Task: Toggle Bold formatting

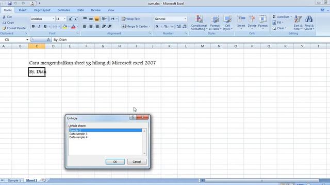Action: click(33, 26)
